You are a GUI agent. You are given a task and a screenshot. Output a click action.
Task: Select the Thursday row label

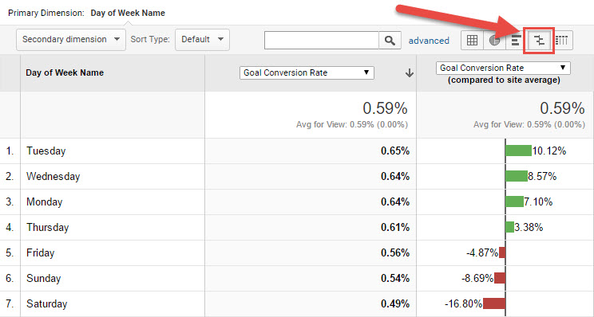pos(47,228)
